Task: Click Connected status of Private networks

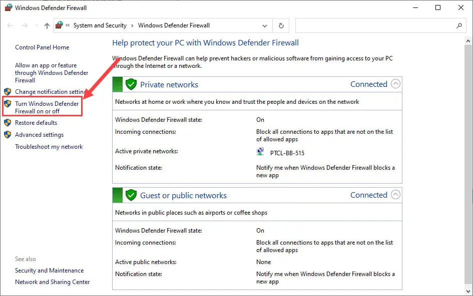Action: tap(368, 84)
